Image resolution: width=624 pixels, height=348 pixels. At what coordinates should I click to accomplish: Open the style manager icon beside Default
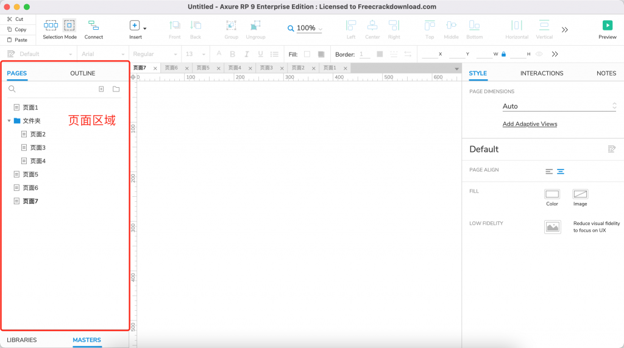coord(611,149)
